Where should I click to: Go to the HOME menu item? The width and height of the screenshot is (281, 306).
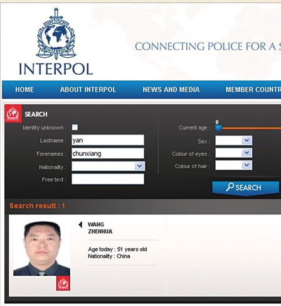(24, 90)
